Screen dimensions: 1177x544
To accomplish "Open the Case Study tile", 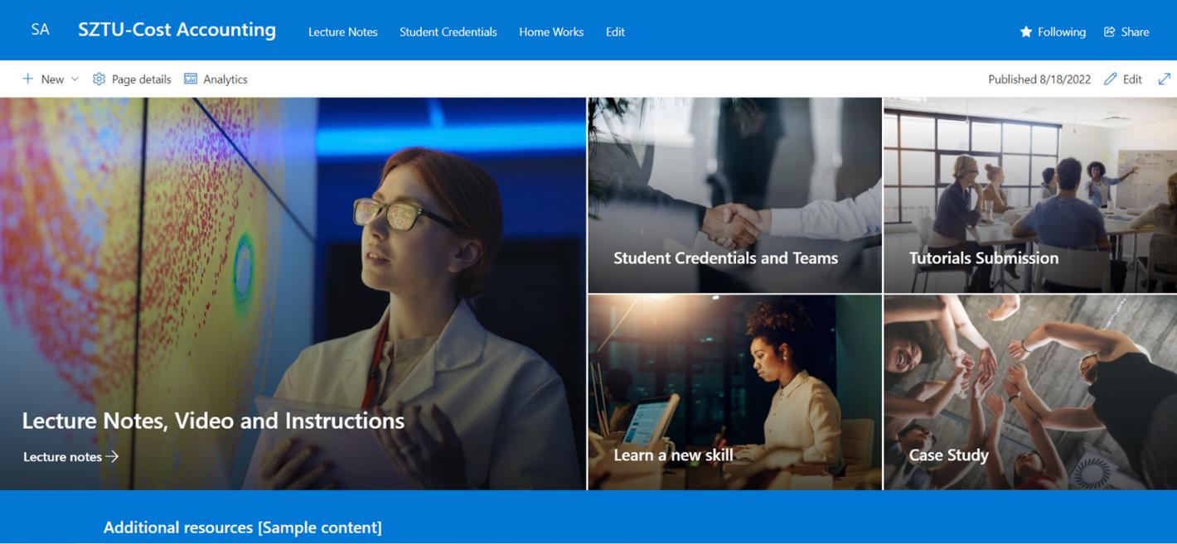I will [1030, 392].
